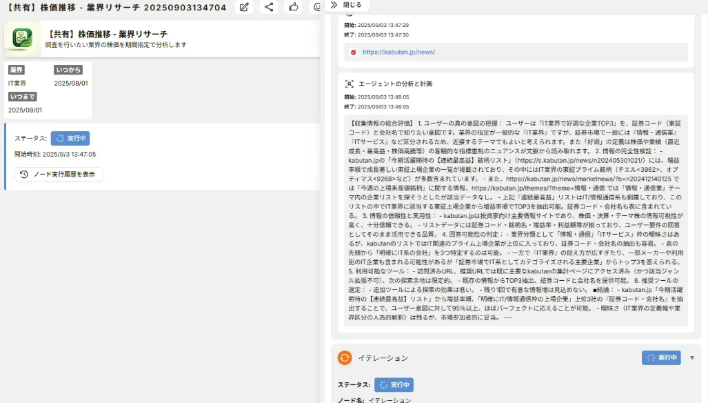Image resolution: width=708 pixels, height=403 pixels.
Task: Click the agent icon beside エージェントの分析と計画
Action: pyautogui.click(x=350, y=83)
